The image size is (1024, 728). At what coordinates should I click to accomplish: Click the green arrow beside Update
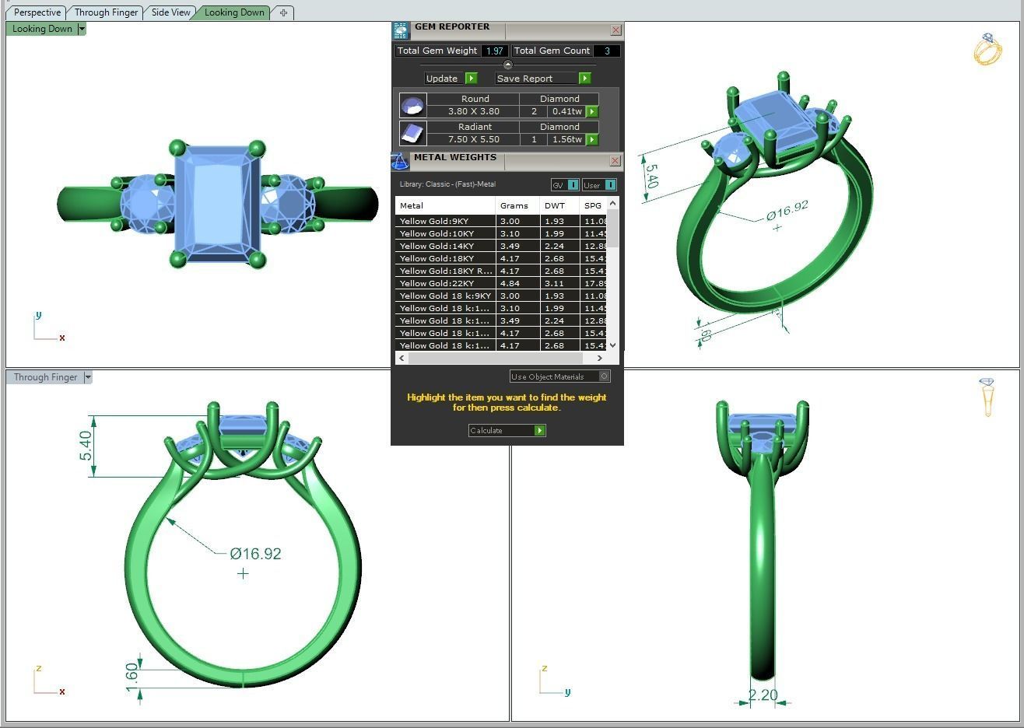coord(471,79)
